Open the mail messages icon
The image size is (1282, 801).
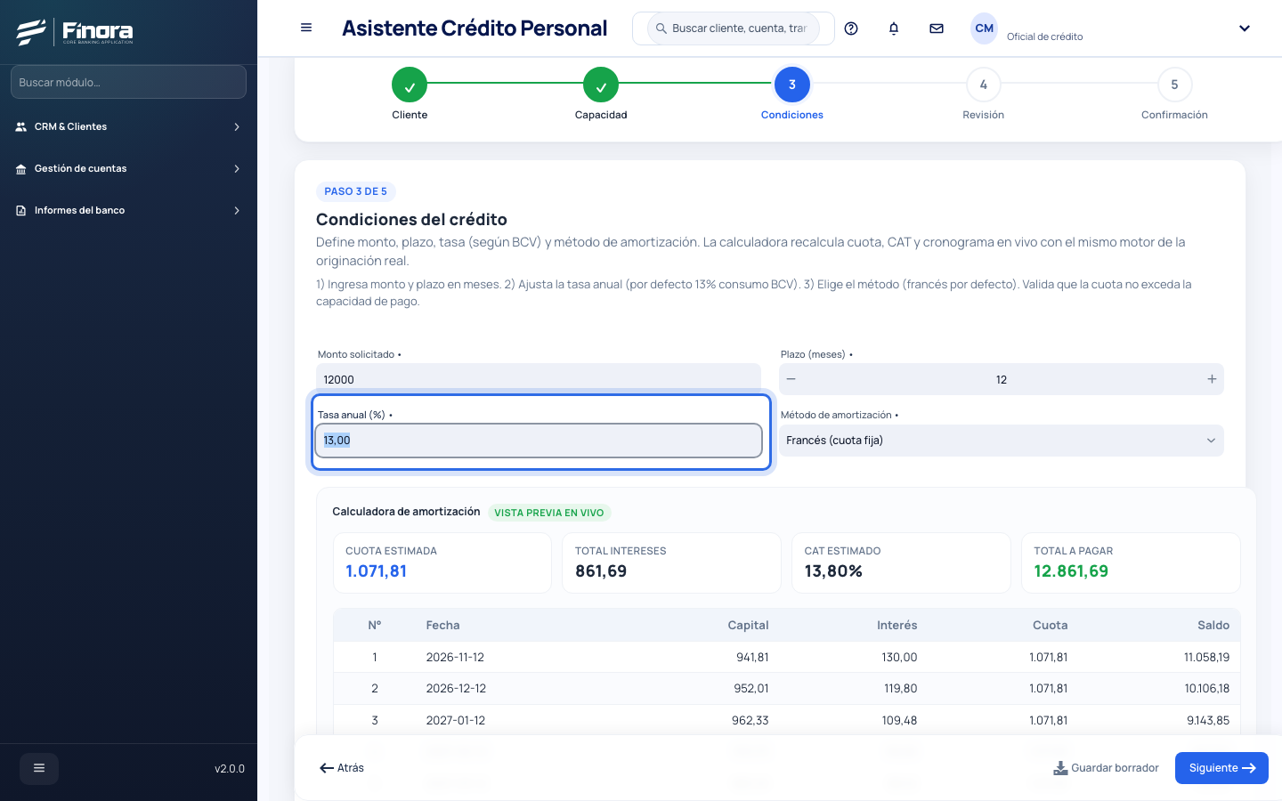coord(937,28)
